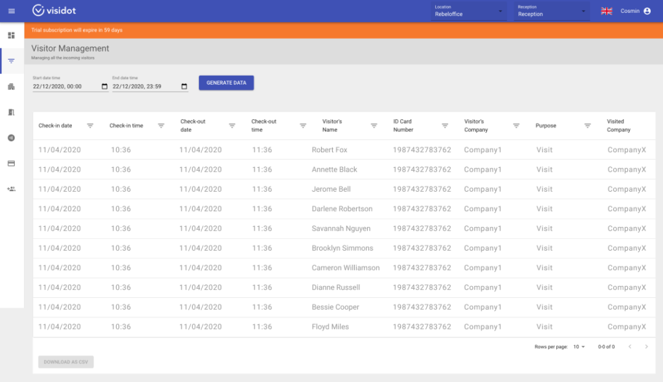Open the hamburger navigation menu
The image size is (663, 382).
[12, 11]
